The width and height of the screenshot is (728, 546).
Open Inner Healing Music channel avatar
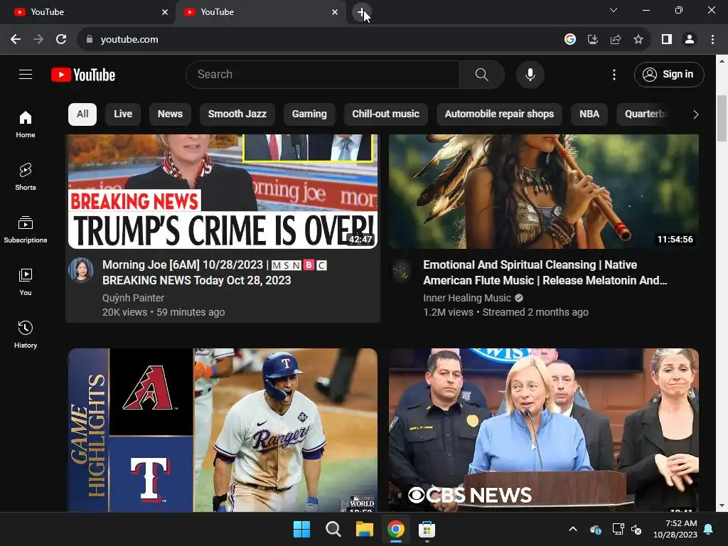pyautogui.click(x=402, y=270)
